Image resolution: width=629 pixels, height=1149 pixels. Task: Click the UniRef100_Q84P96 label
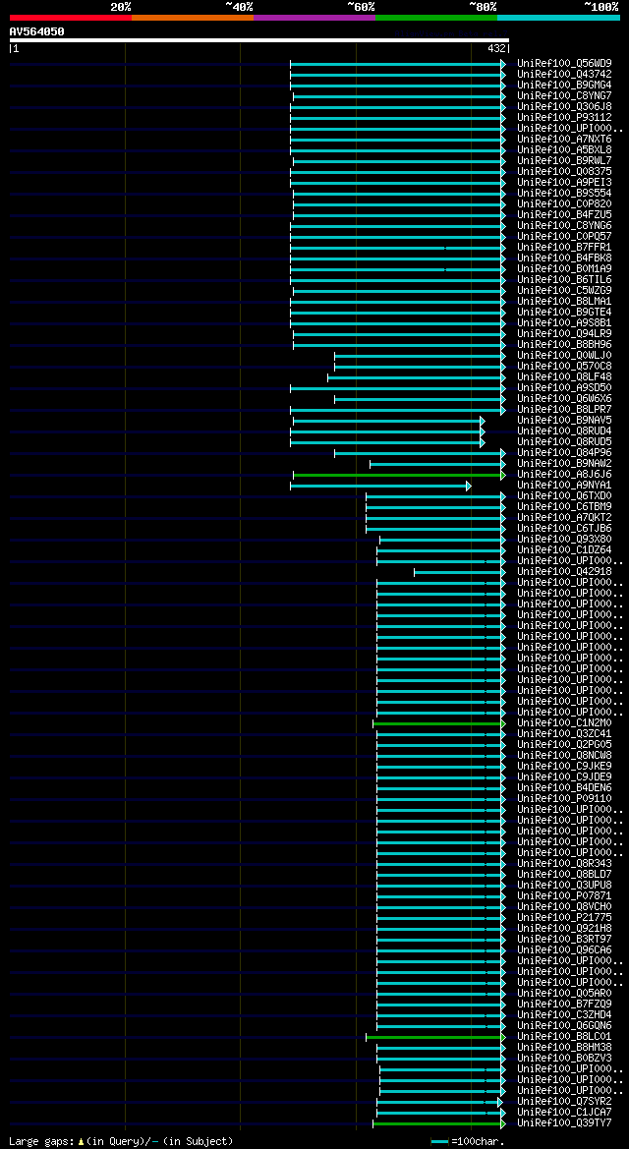564,453
